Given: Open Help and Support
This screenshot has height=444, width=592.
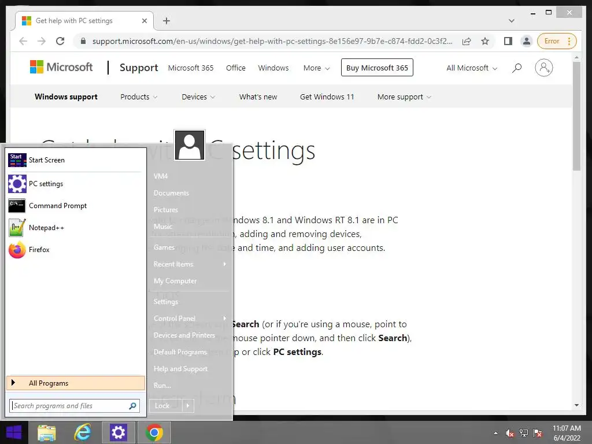Looking at the screenshot, I should pyautogui.click(x=190, y=368).
